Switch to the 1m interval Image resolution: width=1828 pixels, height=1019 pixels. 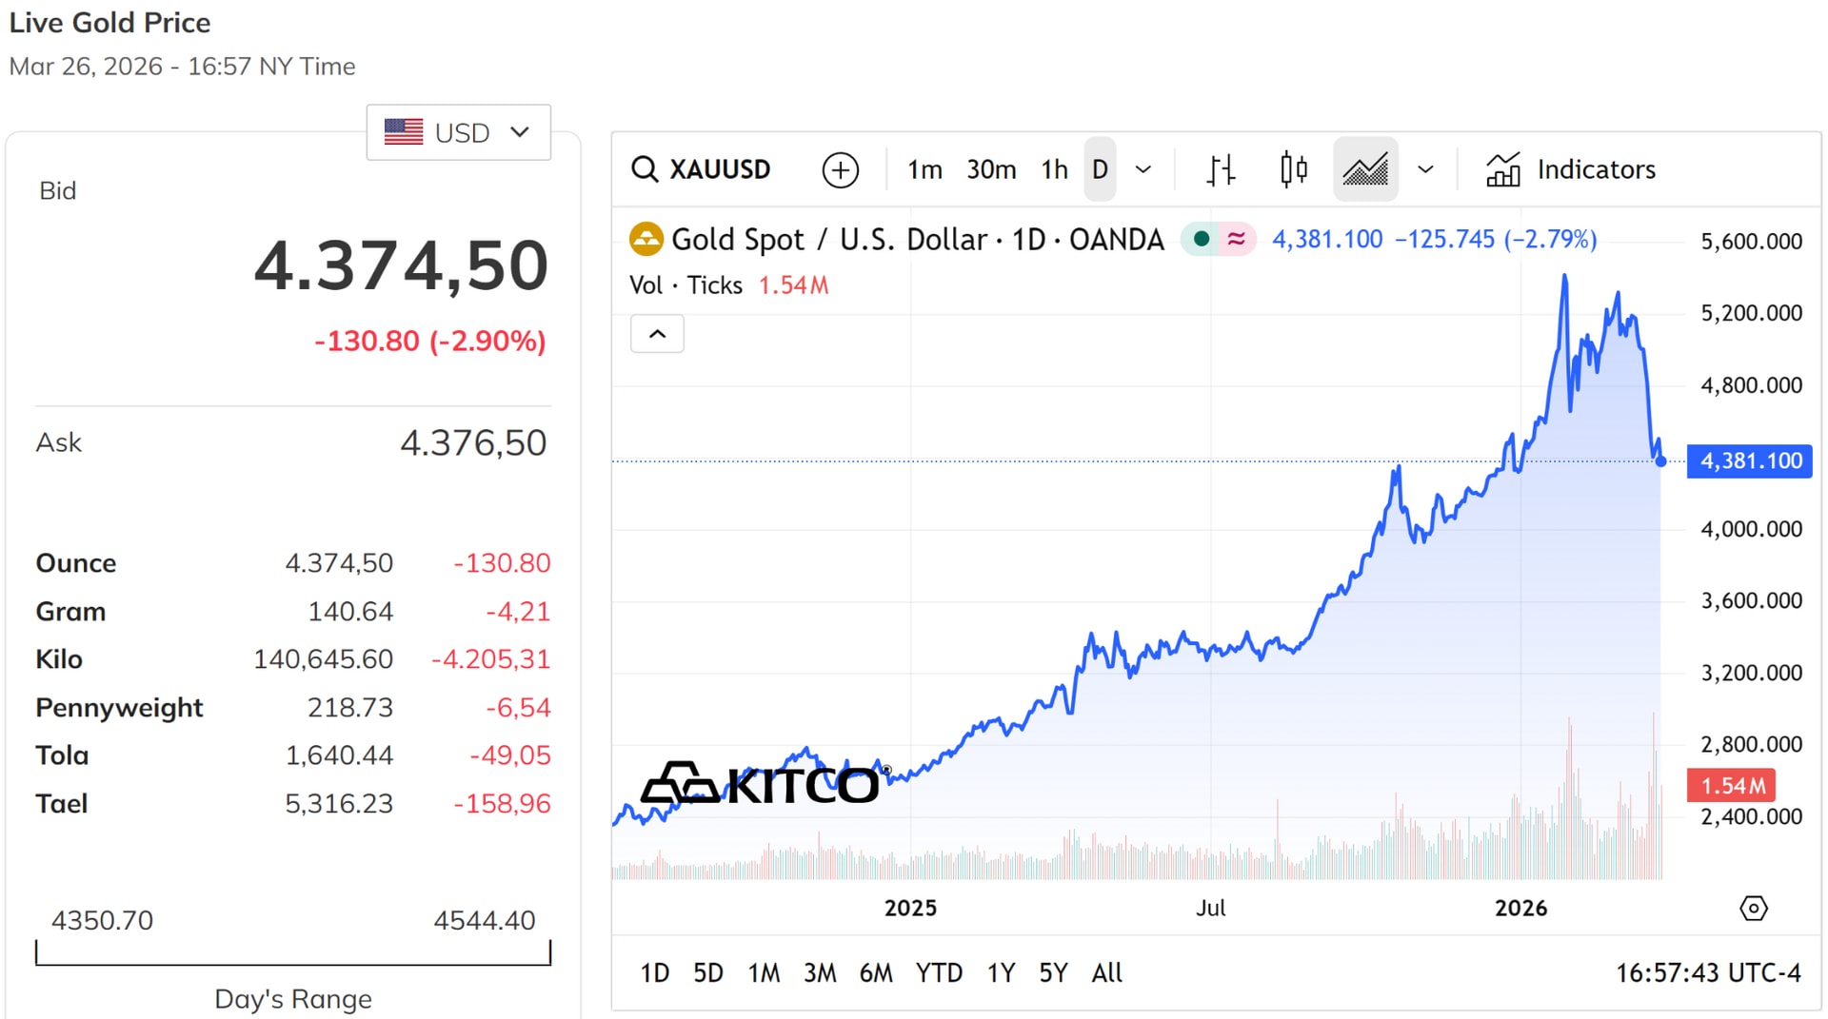[924, 169]
